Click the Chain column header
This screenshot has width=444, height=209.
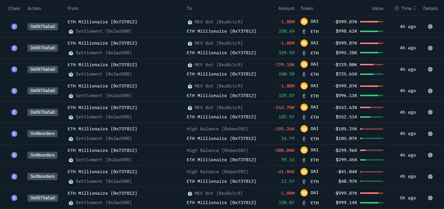point(14,9)
